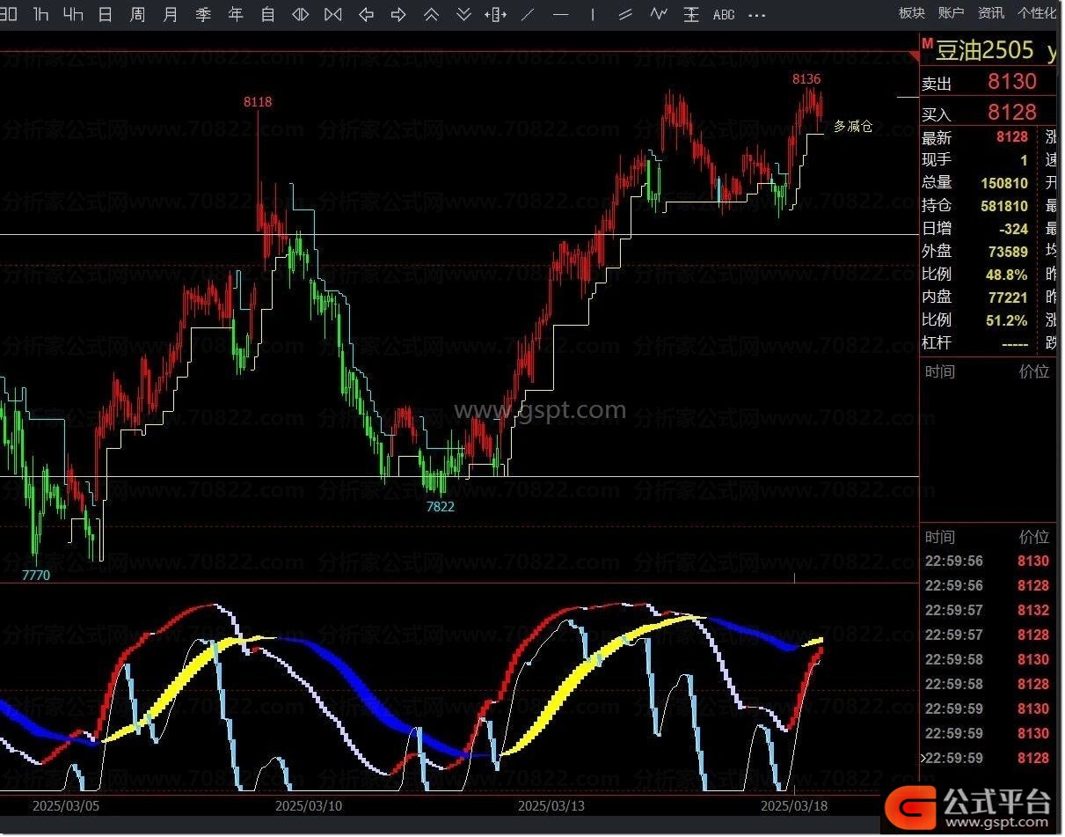The image size is (1065, 837).
Task: Click the 现手 value 1
Action: (1024, 159)
